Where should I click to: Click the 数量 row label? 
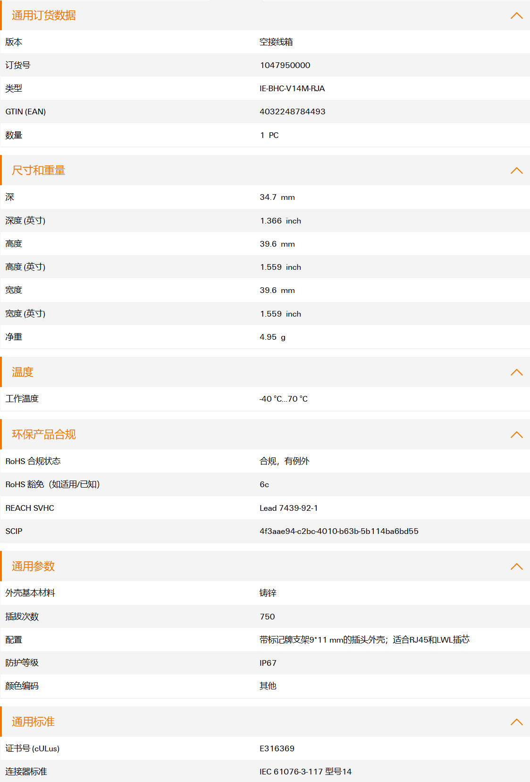(x=14, y=135)
